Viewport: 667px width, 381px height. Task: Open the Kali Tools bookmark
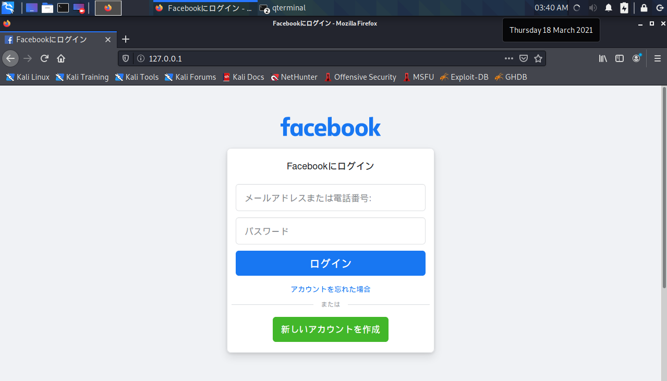[x=137, y=77]
